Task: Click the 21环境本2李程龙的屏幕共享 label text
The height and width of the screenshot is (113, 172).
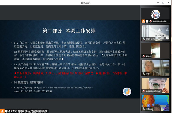Action: tap(29, 111)
